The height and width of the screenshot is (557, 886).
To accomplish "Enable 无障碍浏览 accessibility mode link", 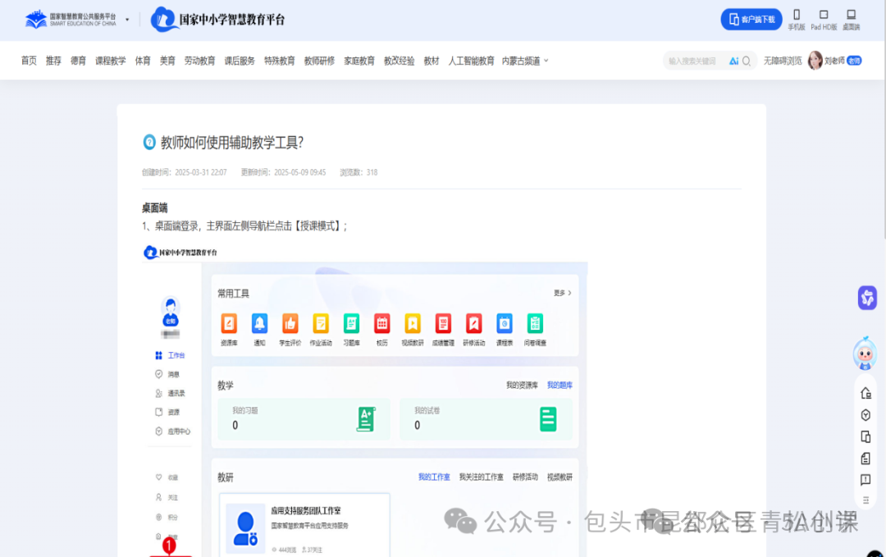I will click(x=783, y=61).
